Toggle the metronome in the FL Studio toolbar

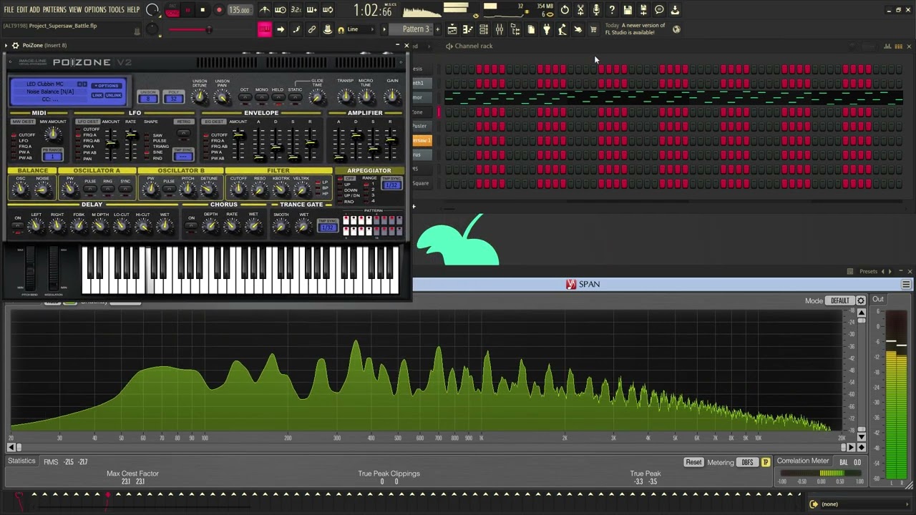point(265,10)
